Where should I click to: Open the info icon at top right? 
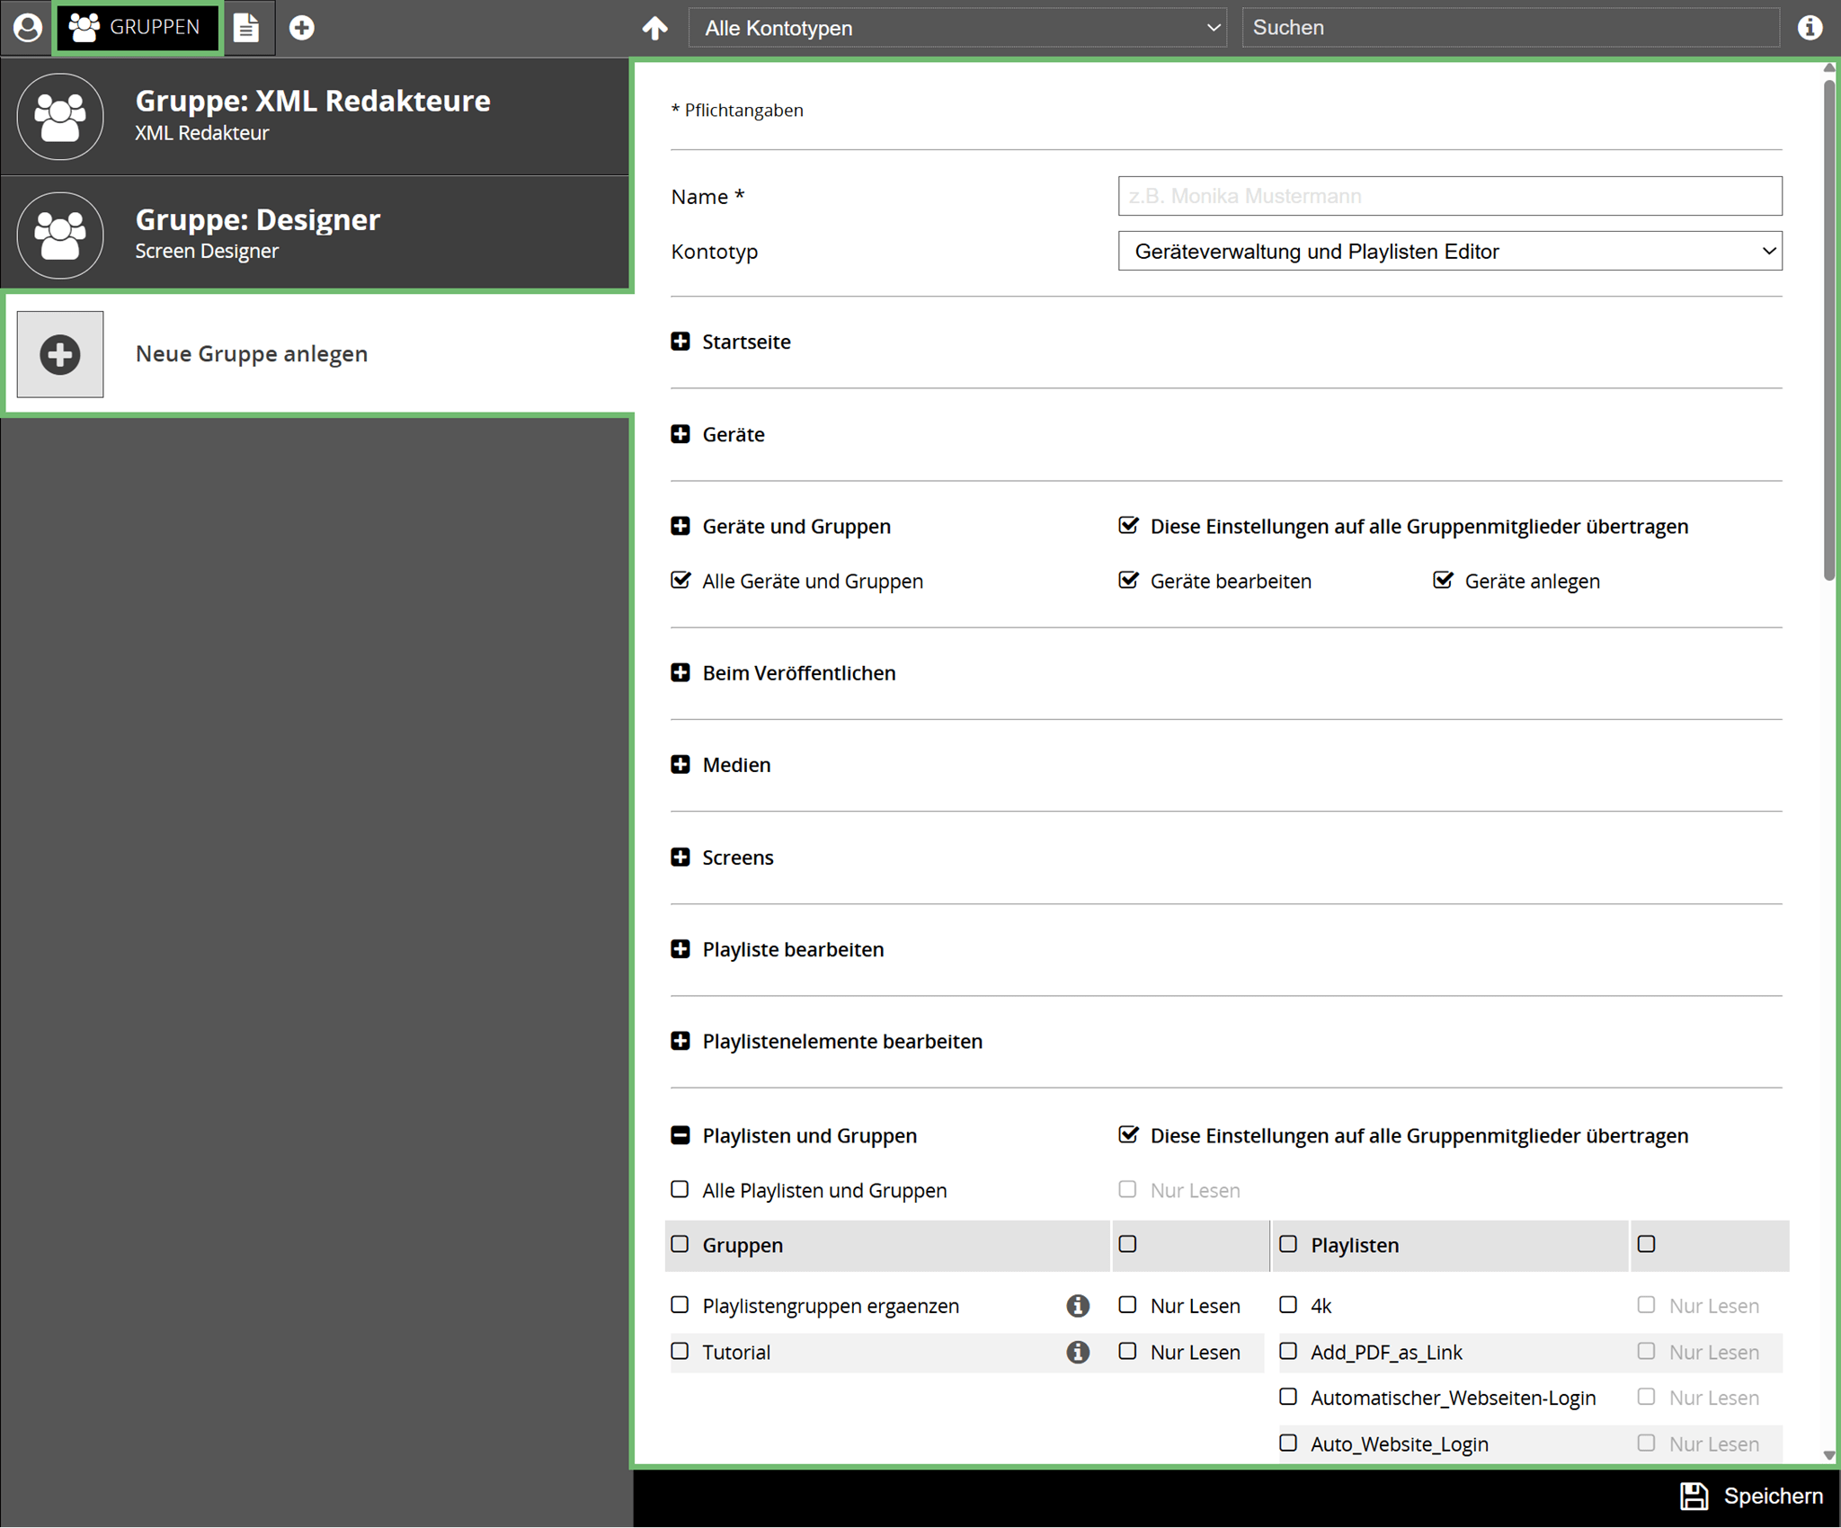pyautogui.click(x=1810, y=28)
